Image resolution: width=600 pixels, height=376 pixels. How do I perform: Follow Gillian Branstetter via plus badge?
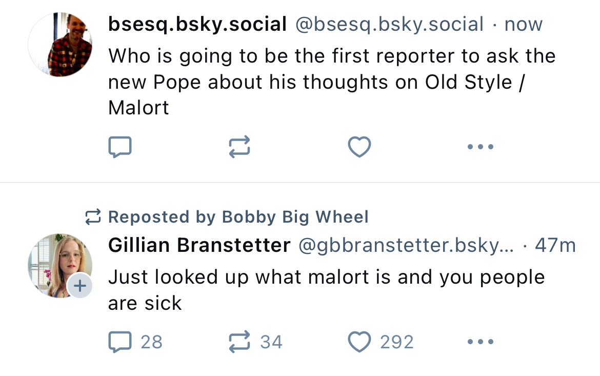(x=80, y=286)
